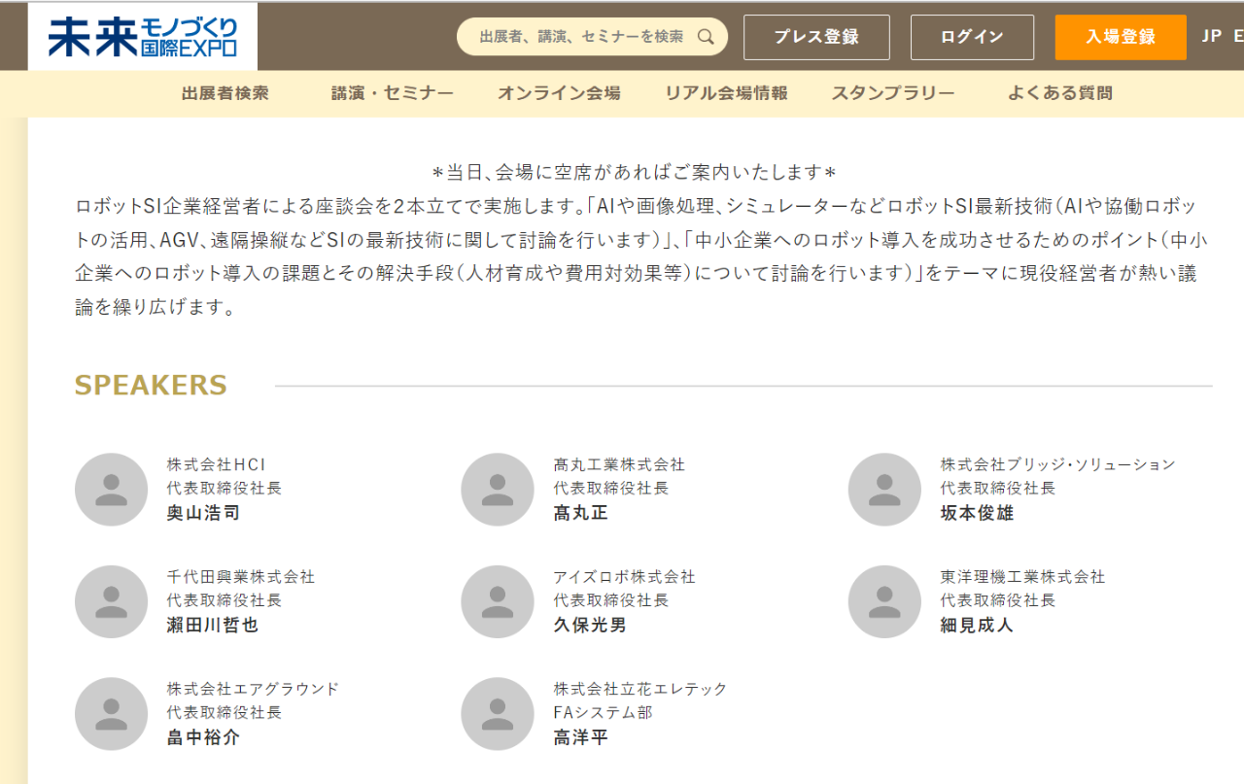Image resolution: width=1244 pixels, height=784 pixels.
Task: Click company text アイズロボ株式会社
Action: pyautogui.click(x=624, y=577)
